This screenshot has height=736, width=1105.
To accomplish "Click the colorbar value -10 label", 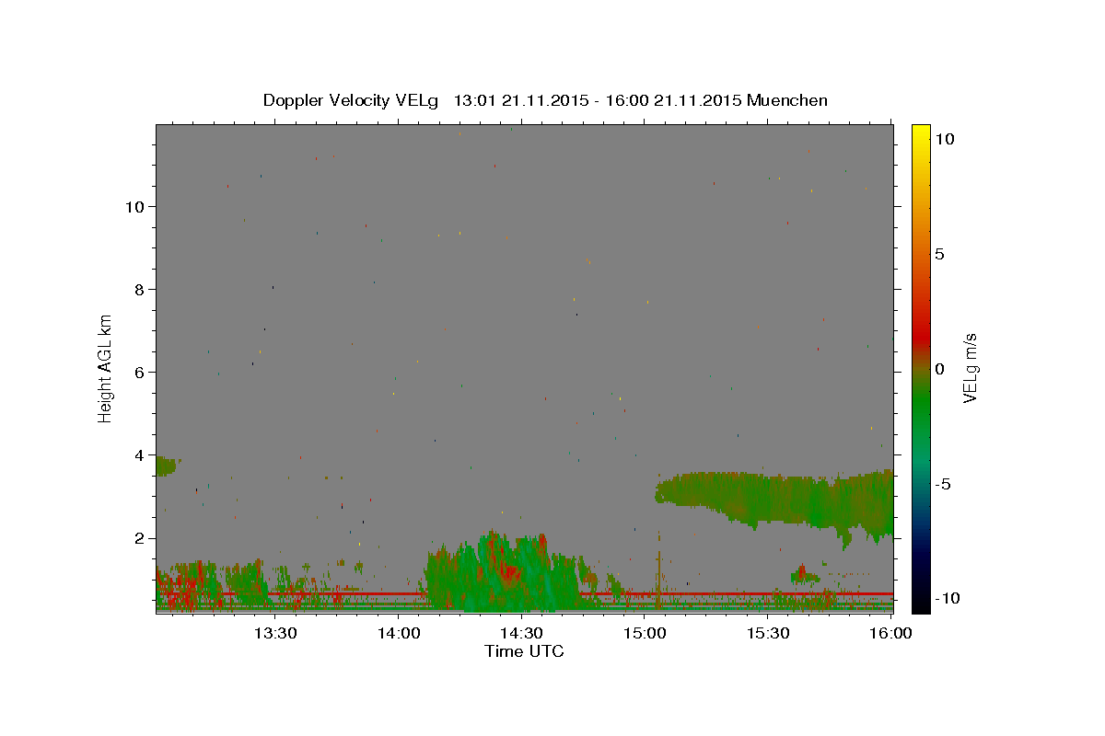I will tap(946, 598).
